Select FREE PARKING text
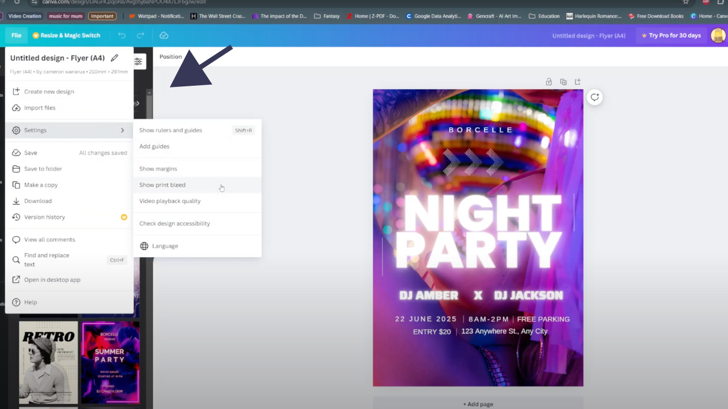728x409 pixels. (543, 319)
